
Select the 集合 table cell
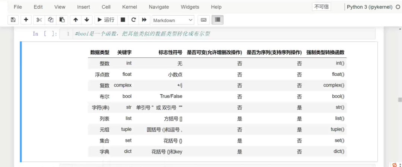pos(105,141)
